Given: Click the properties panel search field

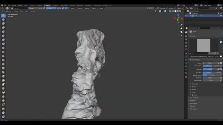Looking at the screenshot, I should point(203,28).
